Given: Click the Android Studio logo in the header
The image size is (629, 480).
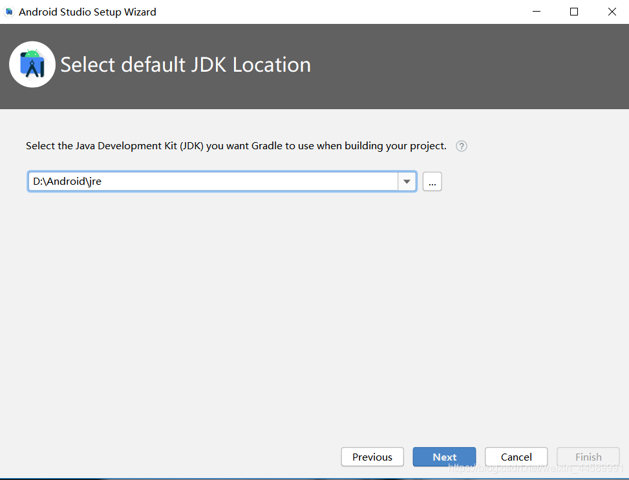Looking at the screenshot, I should point(32,65).
